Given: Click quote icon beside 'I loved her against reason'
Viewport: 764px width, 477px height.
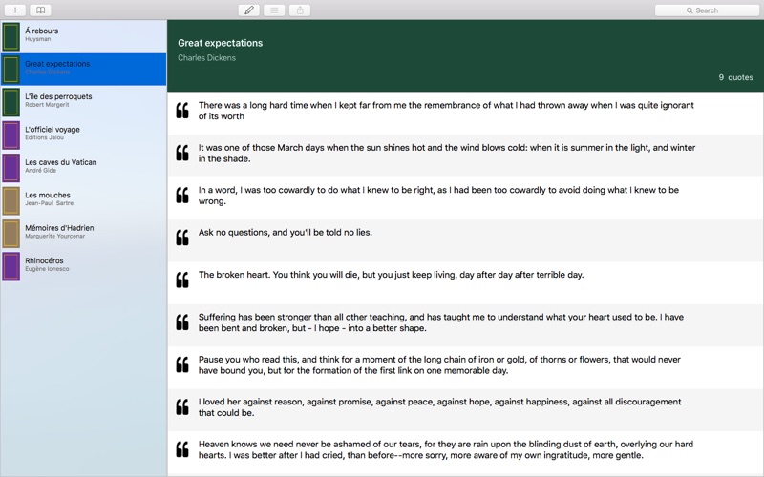Looking at the screenshot, I should (182, 407).
